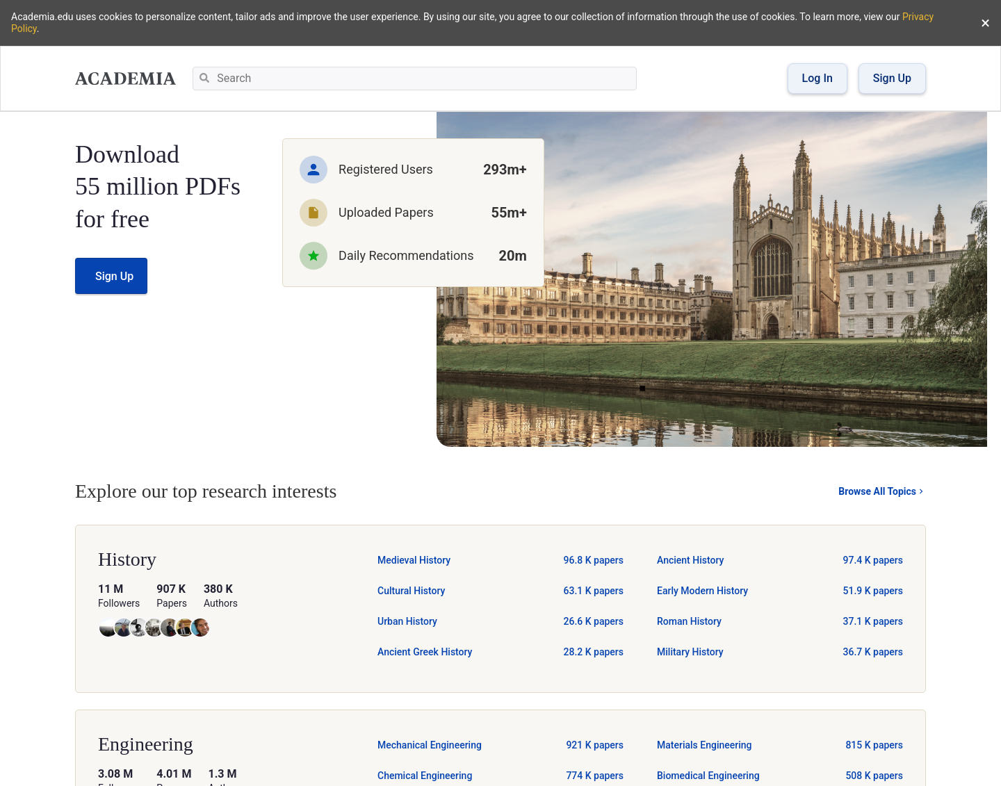The height and width of the screenshot is (786, 1001).
Task: Click the "907 K" History papers stat
Action: pyautogui.click(x=171, y=589)
